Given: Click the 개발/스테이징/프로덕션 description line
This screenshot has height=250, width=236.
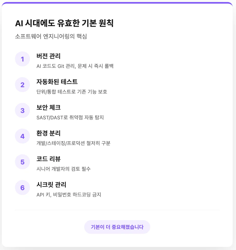Looking at the screenshot, I should click(73, 143).
